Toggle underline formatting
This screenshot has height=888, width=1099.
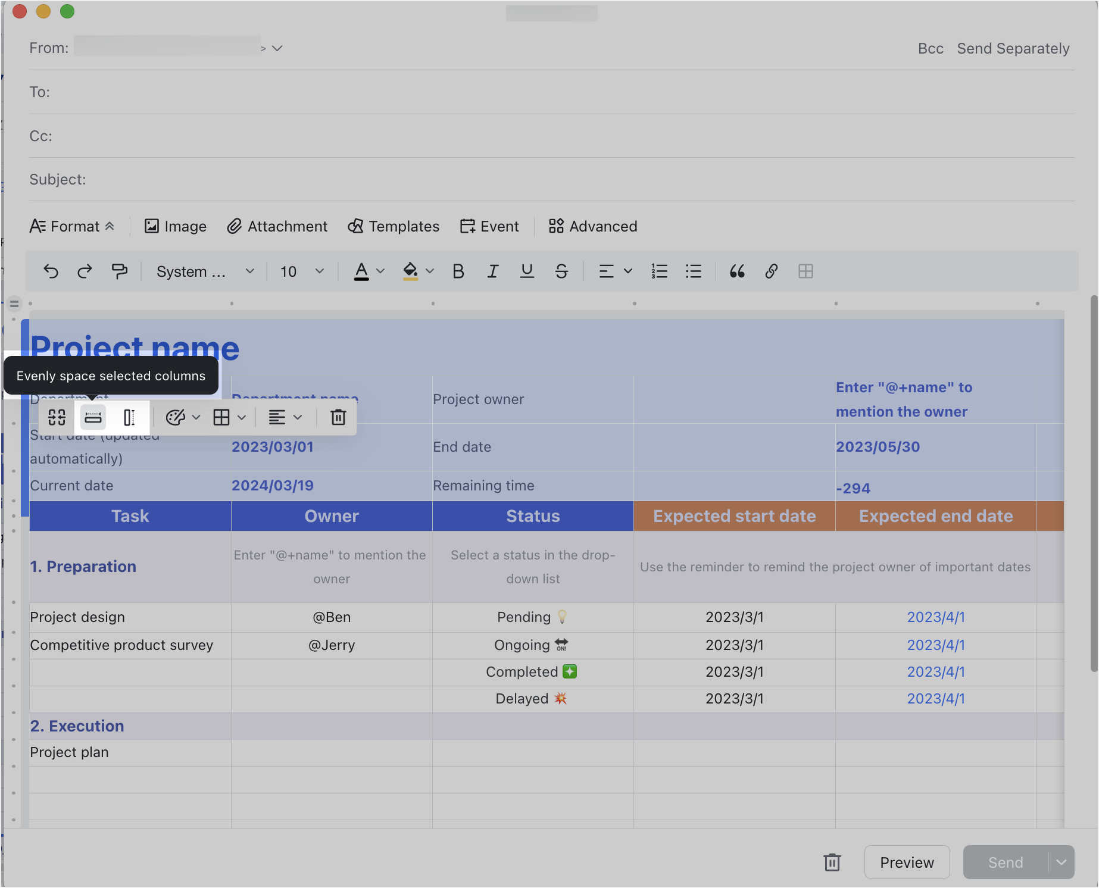pyautogui.click(x=527, y=271)
